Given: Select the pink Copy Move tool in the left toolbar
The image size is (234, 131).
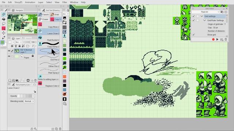Looking at the screenshot, I should tap(3, 28).
